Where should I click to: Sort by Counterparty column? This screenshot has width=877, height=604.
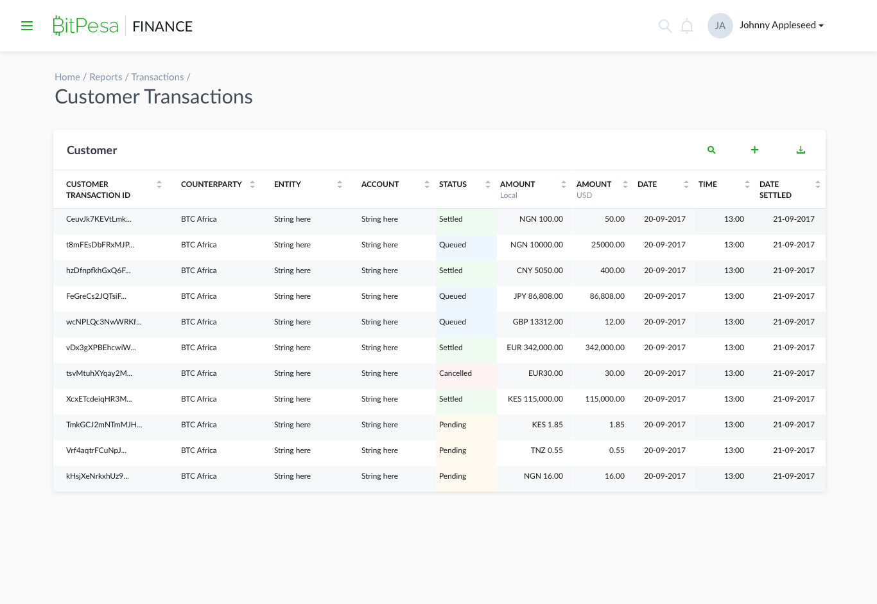point(252,184)
